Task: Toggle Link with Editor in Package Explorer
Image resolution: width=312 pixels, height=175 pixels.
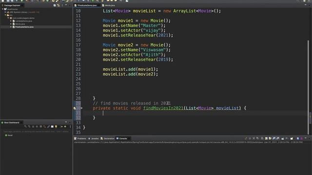Action: pyautogui.click(x=58, y=5)
